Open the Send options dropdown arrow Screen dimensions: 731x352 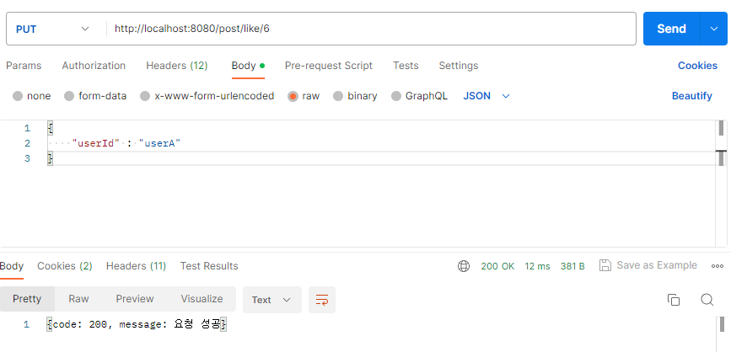click(x=714, y=29)
